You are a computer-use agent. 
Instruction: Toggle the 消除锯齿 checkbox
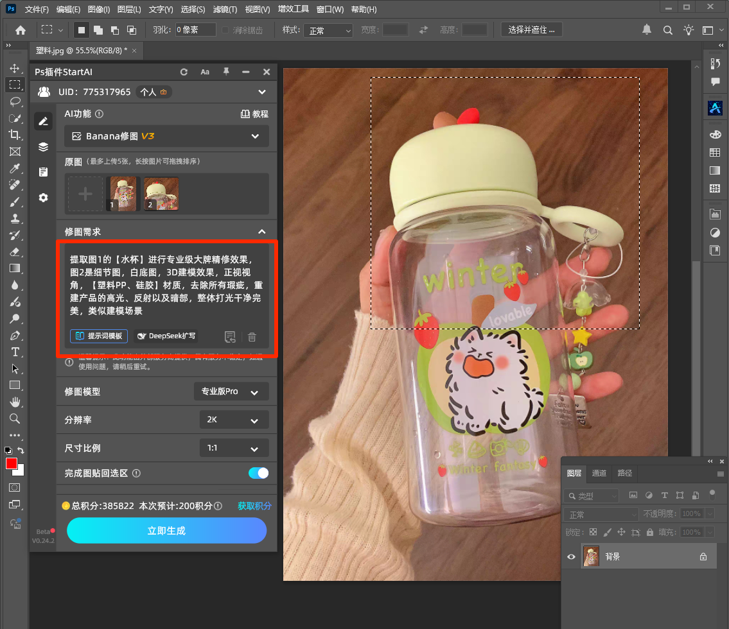point(225,30)
